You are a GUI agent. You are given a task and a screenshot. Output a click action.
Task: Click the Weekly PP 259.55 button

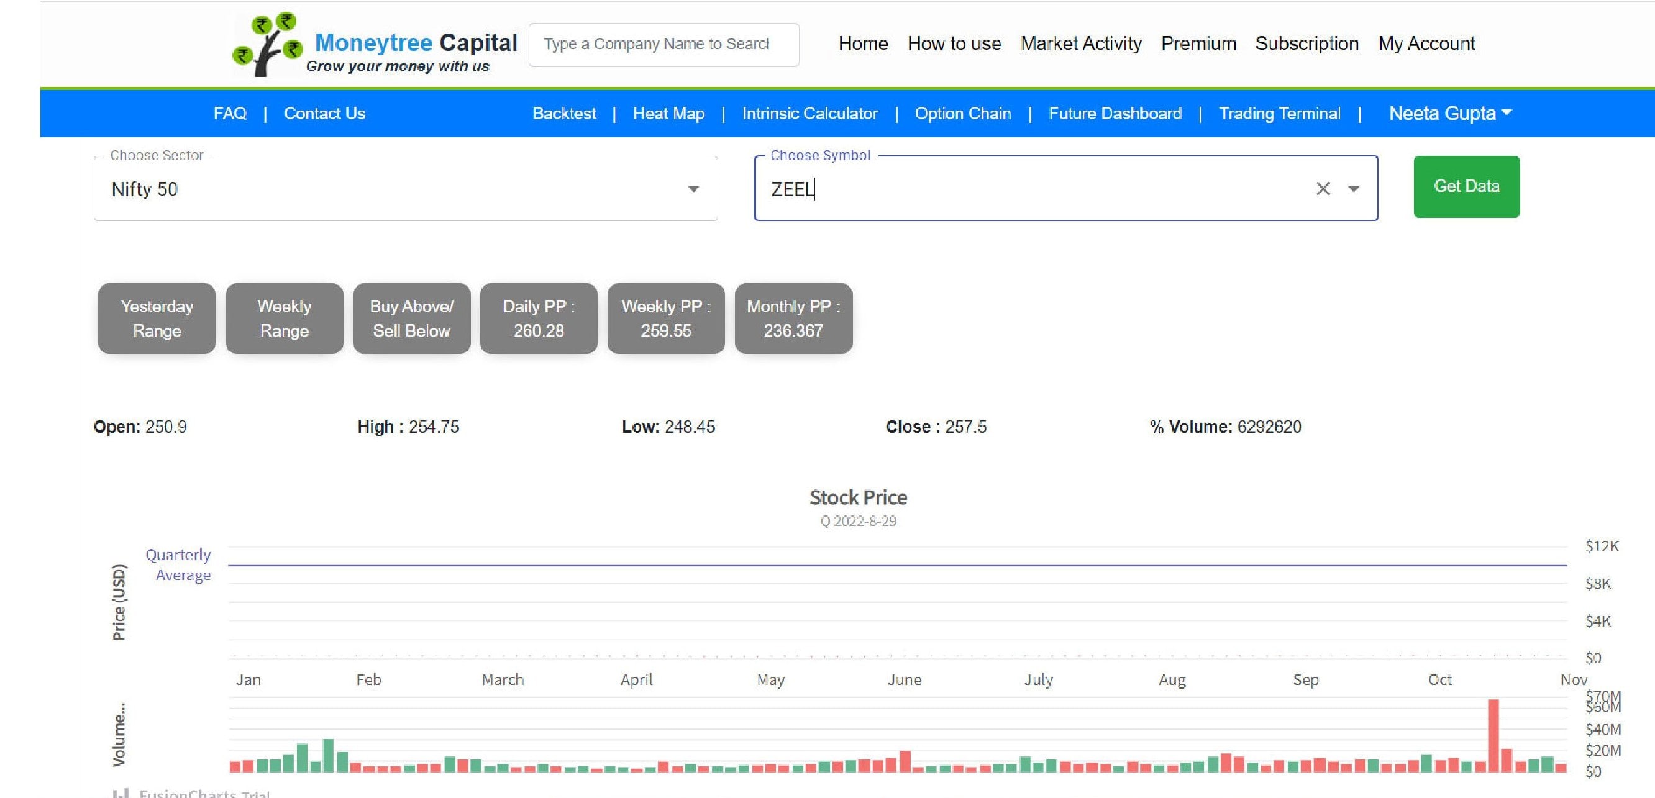click(x=665, y=319)
